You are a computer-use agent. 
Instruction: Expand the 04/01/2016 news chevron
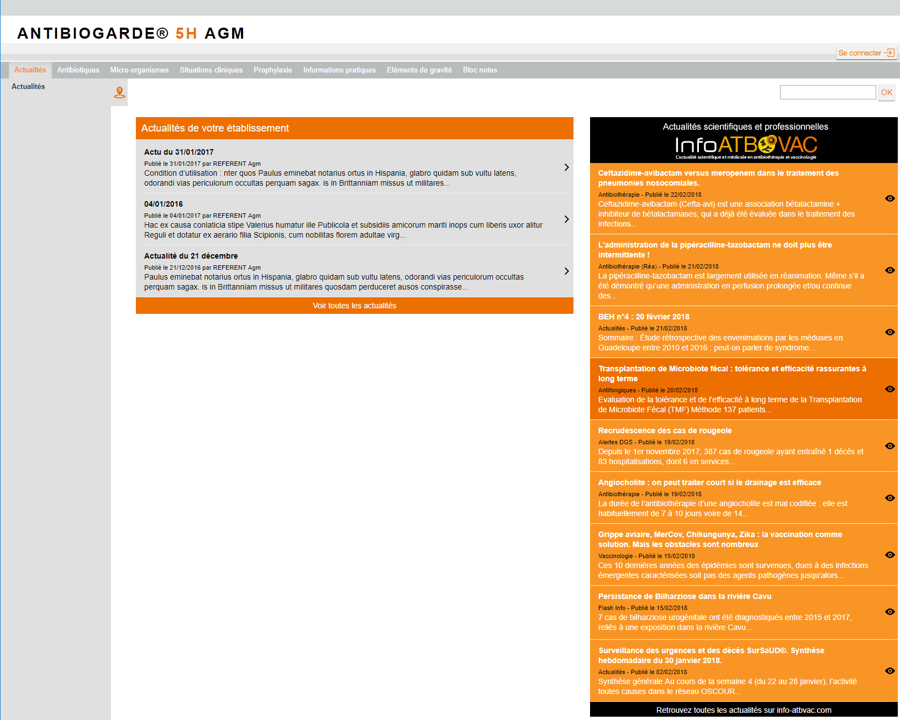(566, 219)
